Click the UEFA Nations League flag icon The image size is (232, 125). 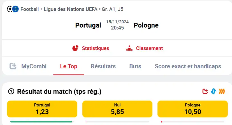(15, 9)
